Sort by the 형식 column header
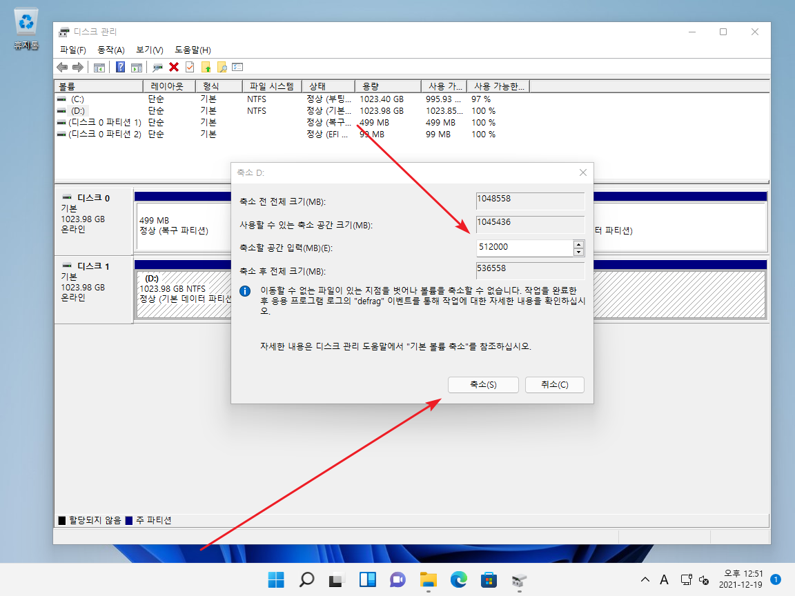795x596 pixels. click(x=219, y=86)
